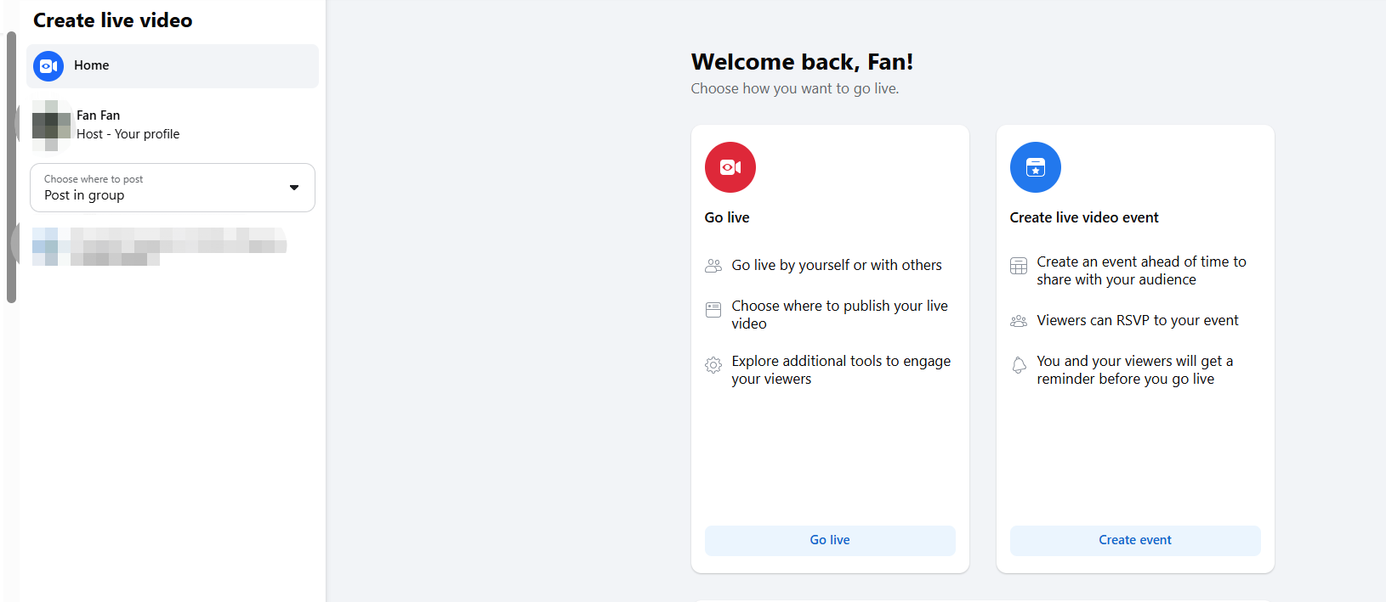Screen dimensions: 1386x602
Task: Open the 'Choose where to post' dropdown
Action: [162, 188]
